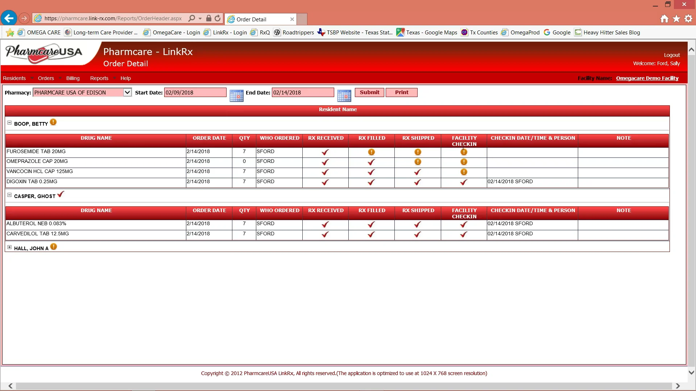Open the Tx Counties bookmark
The width and height of the screenshot is (696, 391).
tap(479, 33)
